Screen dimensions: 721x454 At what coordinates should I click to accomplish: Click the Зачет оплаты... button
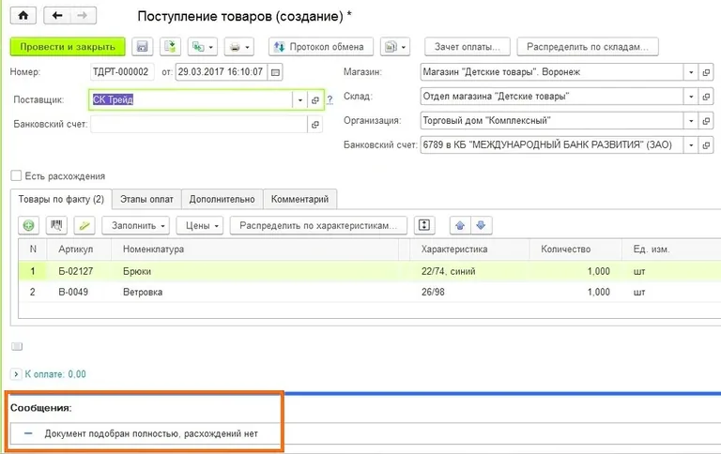coord(468,47)
